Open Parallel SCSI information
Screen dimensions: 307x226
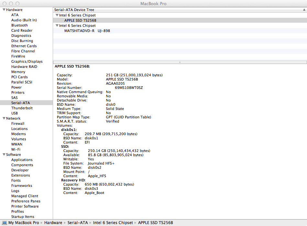coord(22,82)
